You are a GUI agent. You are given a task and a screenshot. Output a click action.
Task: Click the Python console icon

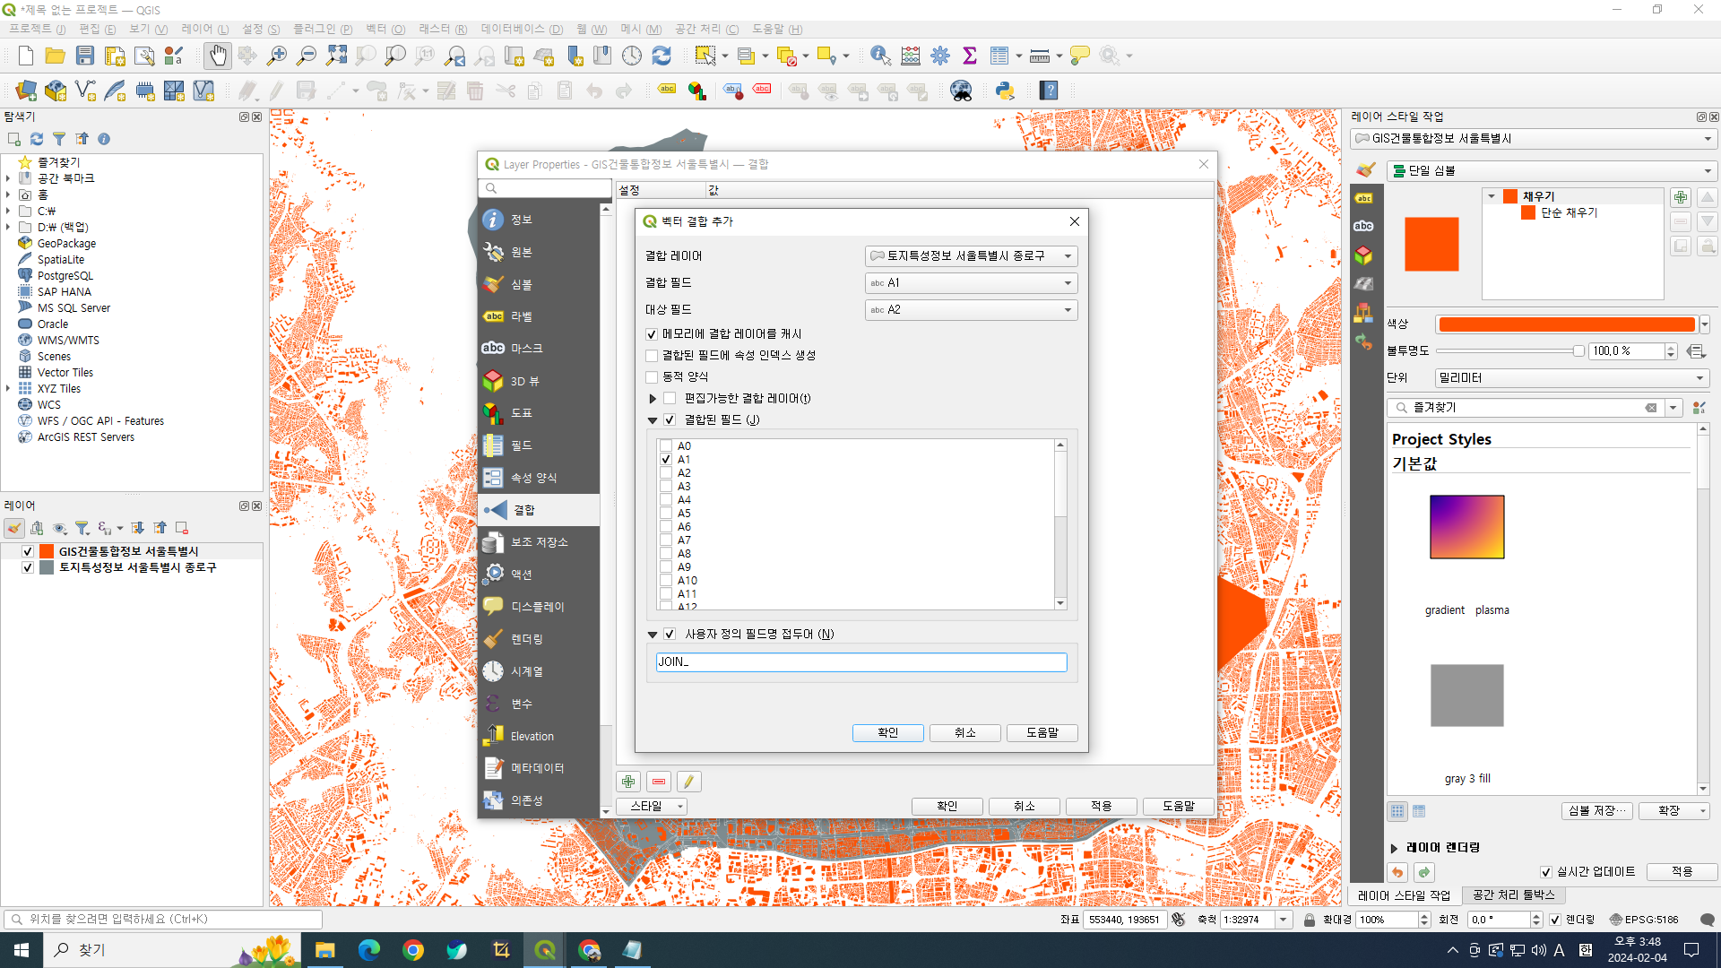click(x=1005, y=91)
